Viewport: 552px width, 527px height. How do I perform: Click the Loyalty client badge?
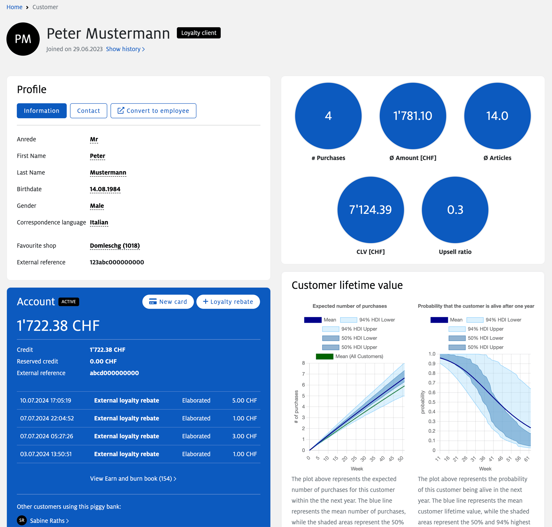pos(199,33)
